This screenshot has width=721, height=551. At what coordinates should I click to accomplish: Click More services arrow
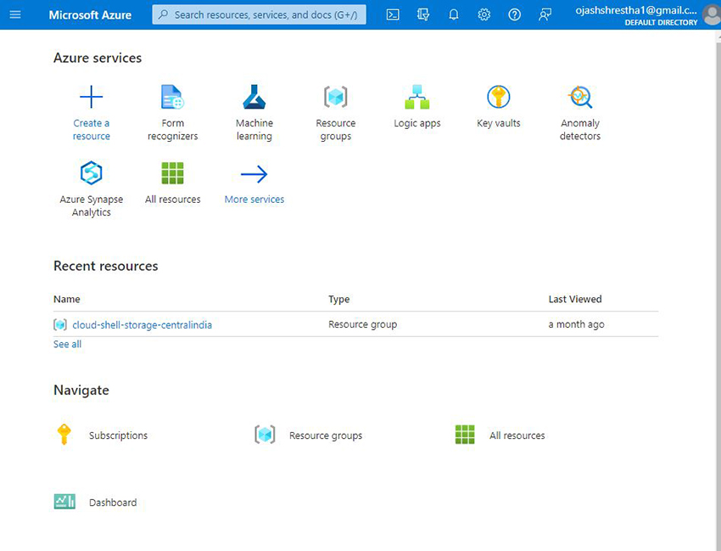click(254, 174)
